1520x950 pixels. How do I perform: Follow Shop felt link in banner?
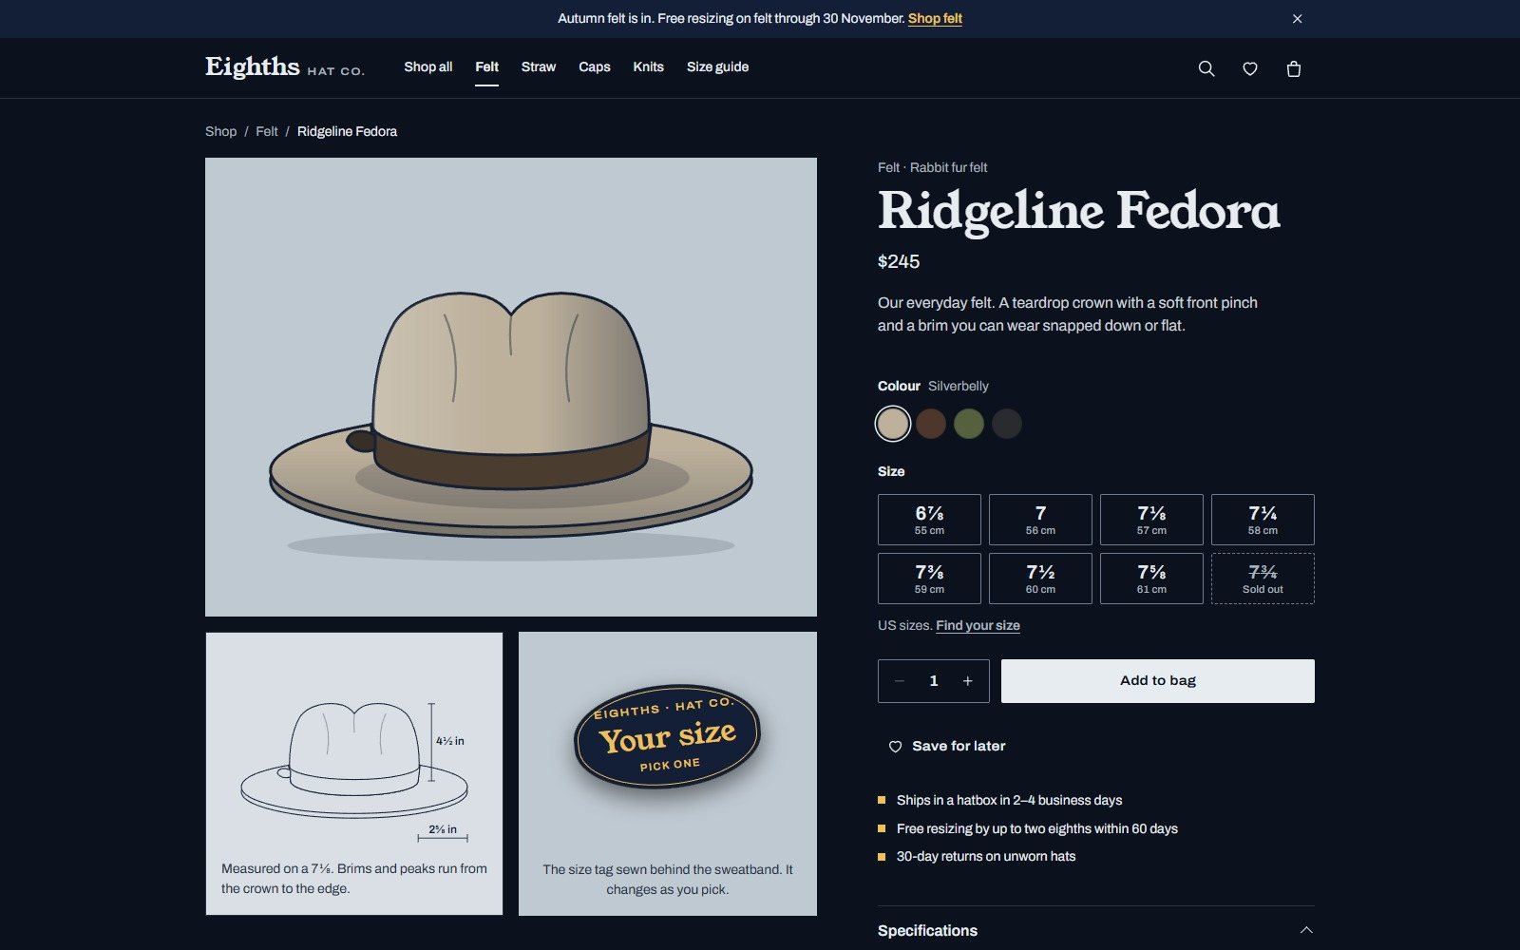click(x=936, y=19)
